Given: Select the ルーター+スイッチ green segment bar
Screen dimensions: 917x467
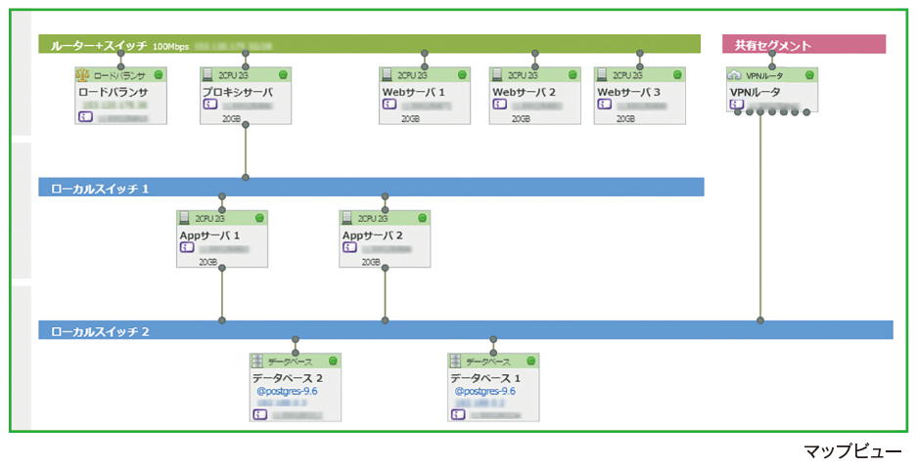Looking at the screenshot, I should pyautogui.click(x=370, y=44).
